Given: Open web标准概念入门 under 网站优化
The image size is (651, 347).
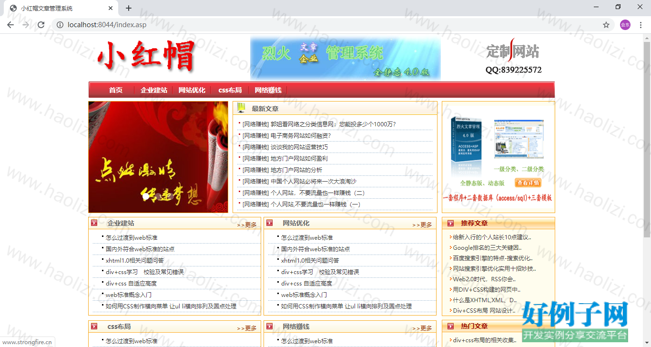Looking at the screenshot, I should pyautogui.click(x=304, y=295).
